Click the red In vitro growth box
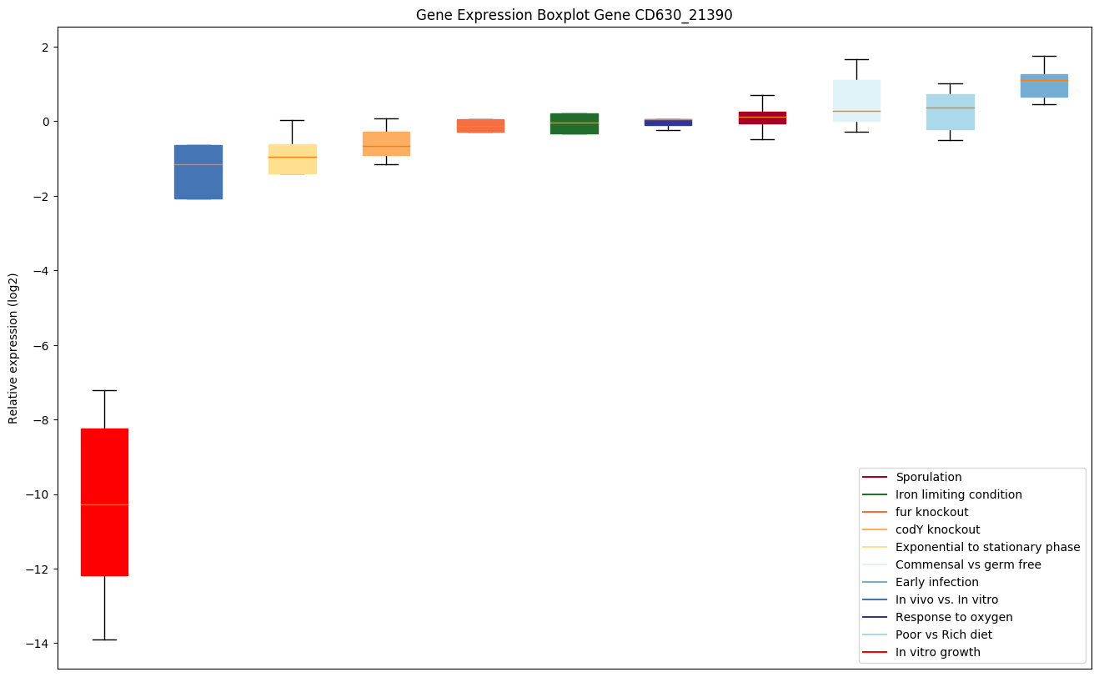This screenshot has height=677, width=1099. pyautogui.click(x=104, y=501)
